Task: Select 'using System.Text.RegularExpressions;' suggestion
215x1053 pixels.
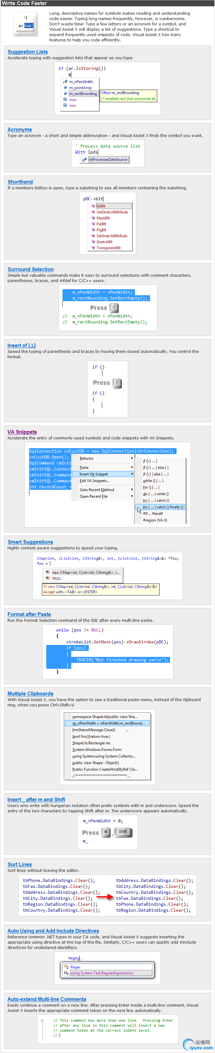Action: [x=111, y=973]
